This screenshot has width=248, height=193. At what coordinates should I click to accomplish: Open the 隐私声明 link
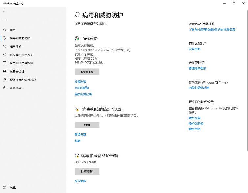coord(194,129)
